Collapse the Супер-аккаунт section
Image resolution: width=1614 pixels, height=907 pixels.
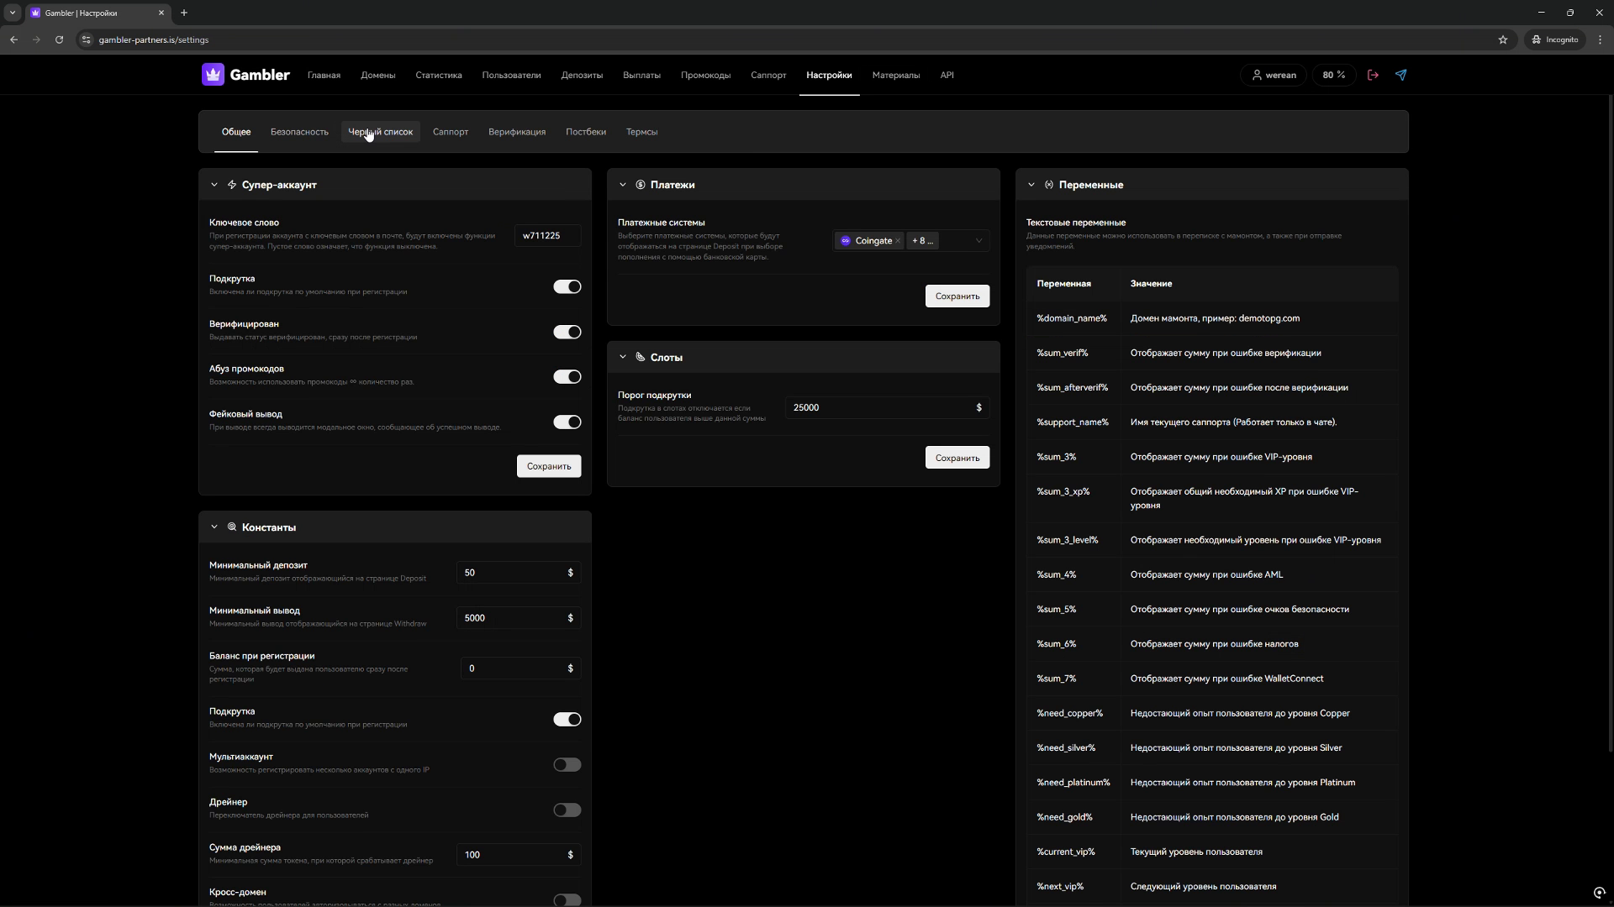coord(214,185)
